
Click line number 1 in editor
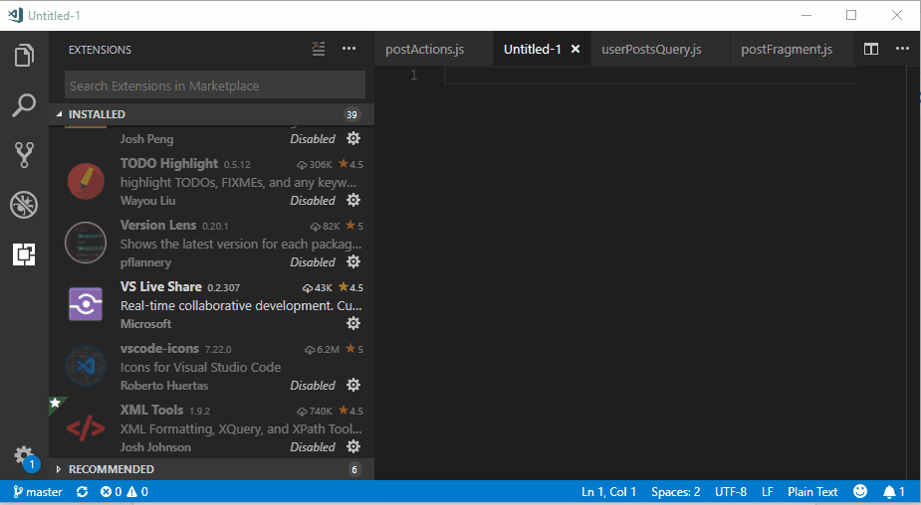[x=413, y=76]
